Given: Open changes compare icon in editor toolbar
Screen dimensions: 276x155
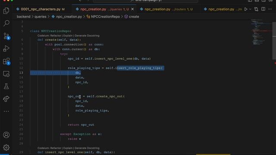Looking at the screenshot, I should [x=256, y=9].
